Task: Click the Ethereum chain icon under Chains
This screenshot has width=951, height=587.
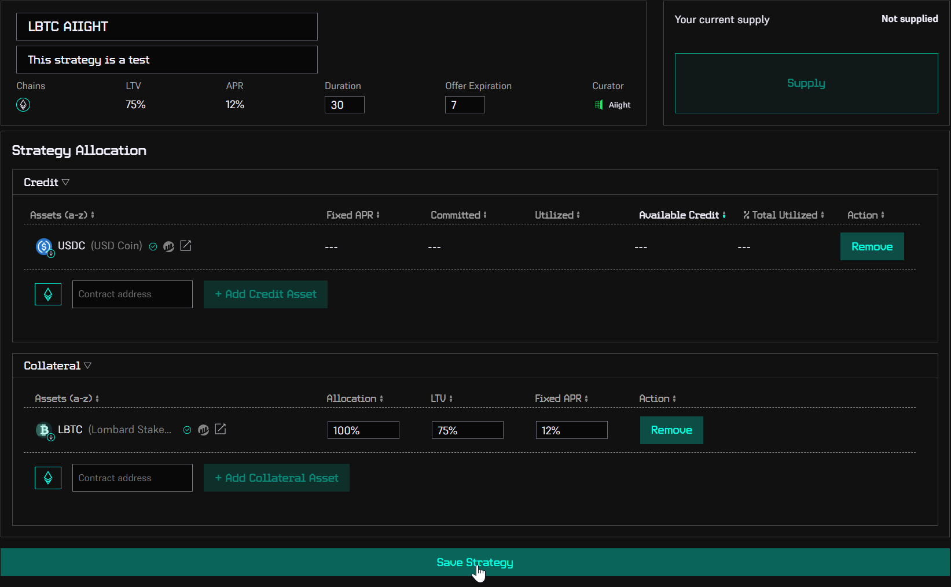Action: [23, 105]
